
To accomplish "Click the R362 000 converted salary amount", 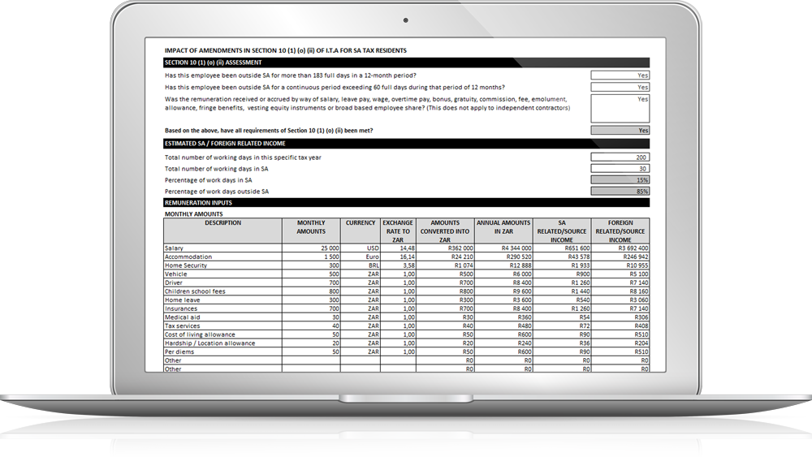I will [x=445, y=248].
